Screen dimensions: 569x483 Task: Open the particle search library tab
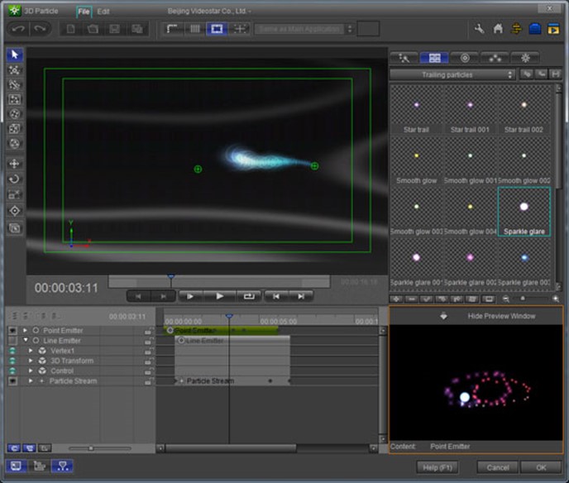pyautogui.click(x=404, y=58)
